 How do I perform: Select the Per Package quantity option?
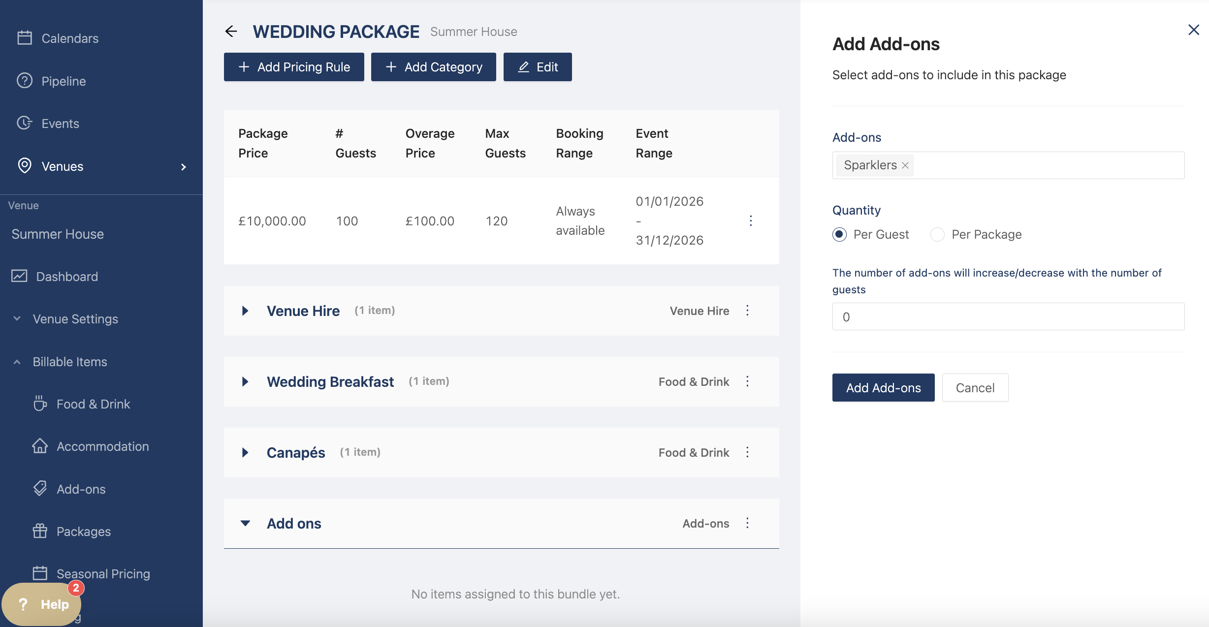point(938,234)
